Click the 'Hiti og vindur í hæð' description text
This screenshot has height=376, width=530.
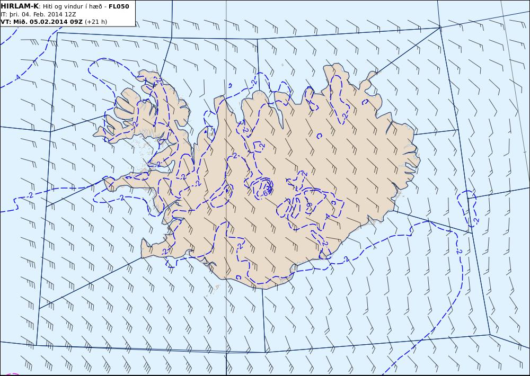click(72, 6)
